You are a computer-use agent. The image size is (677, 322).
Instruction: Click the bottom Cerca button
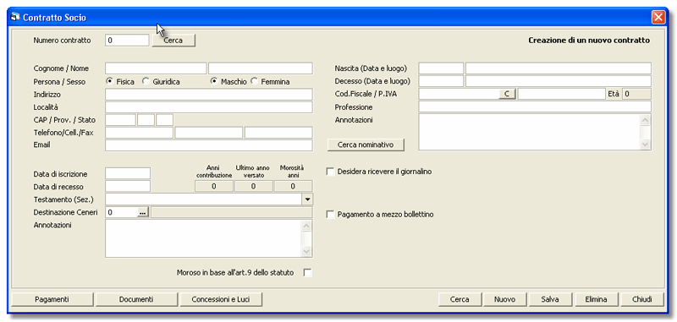pos(460,299)
